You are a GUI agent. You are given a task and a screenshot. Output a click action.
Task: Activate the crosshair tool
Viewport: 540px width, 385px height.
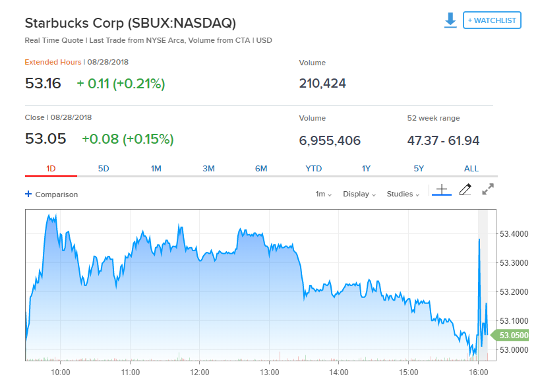442,190
